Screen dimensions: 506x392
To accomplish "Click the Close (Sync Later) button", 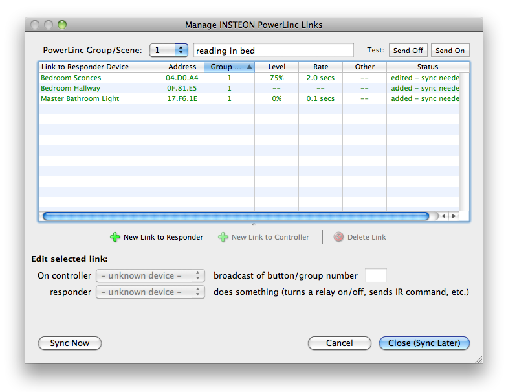I will 424,343.
